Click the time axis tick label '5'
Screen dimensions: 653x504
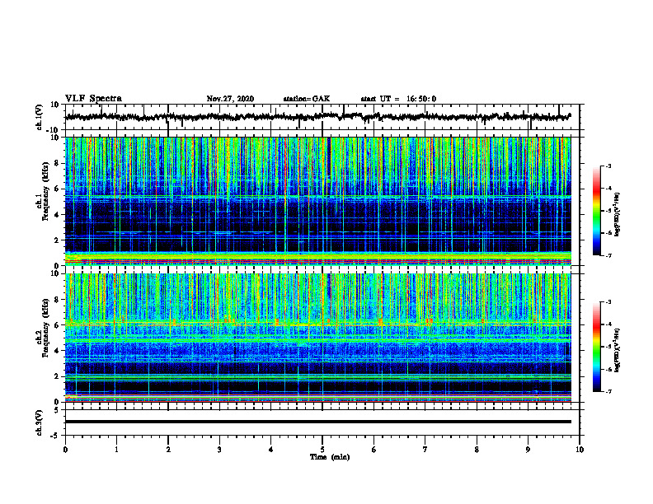(322, 450)
